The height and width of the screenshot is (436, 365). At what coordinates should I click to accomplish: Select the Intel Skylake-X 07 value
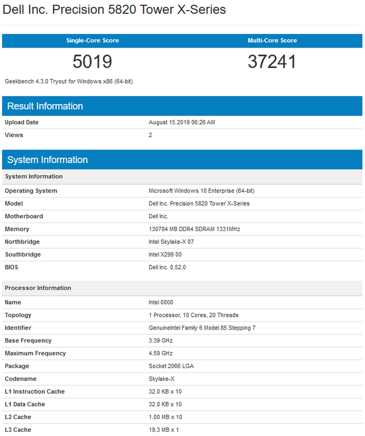(x=171, y=242)
